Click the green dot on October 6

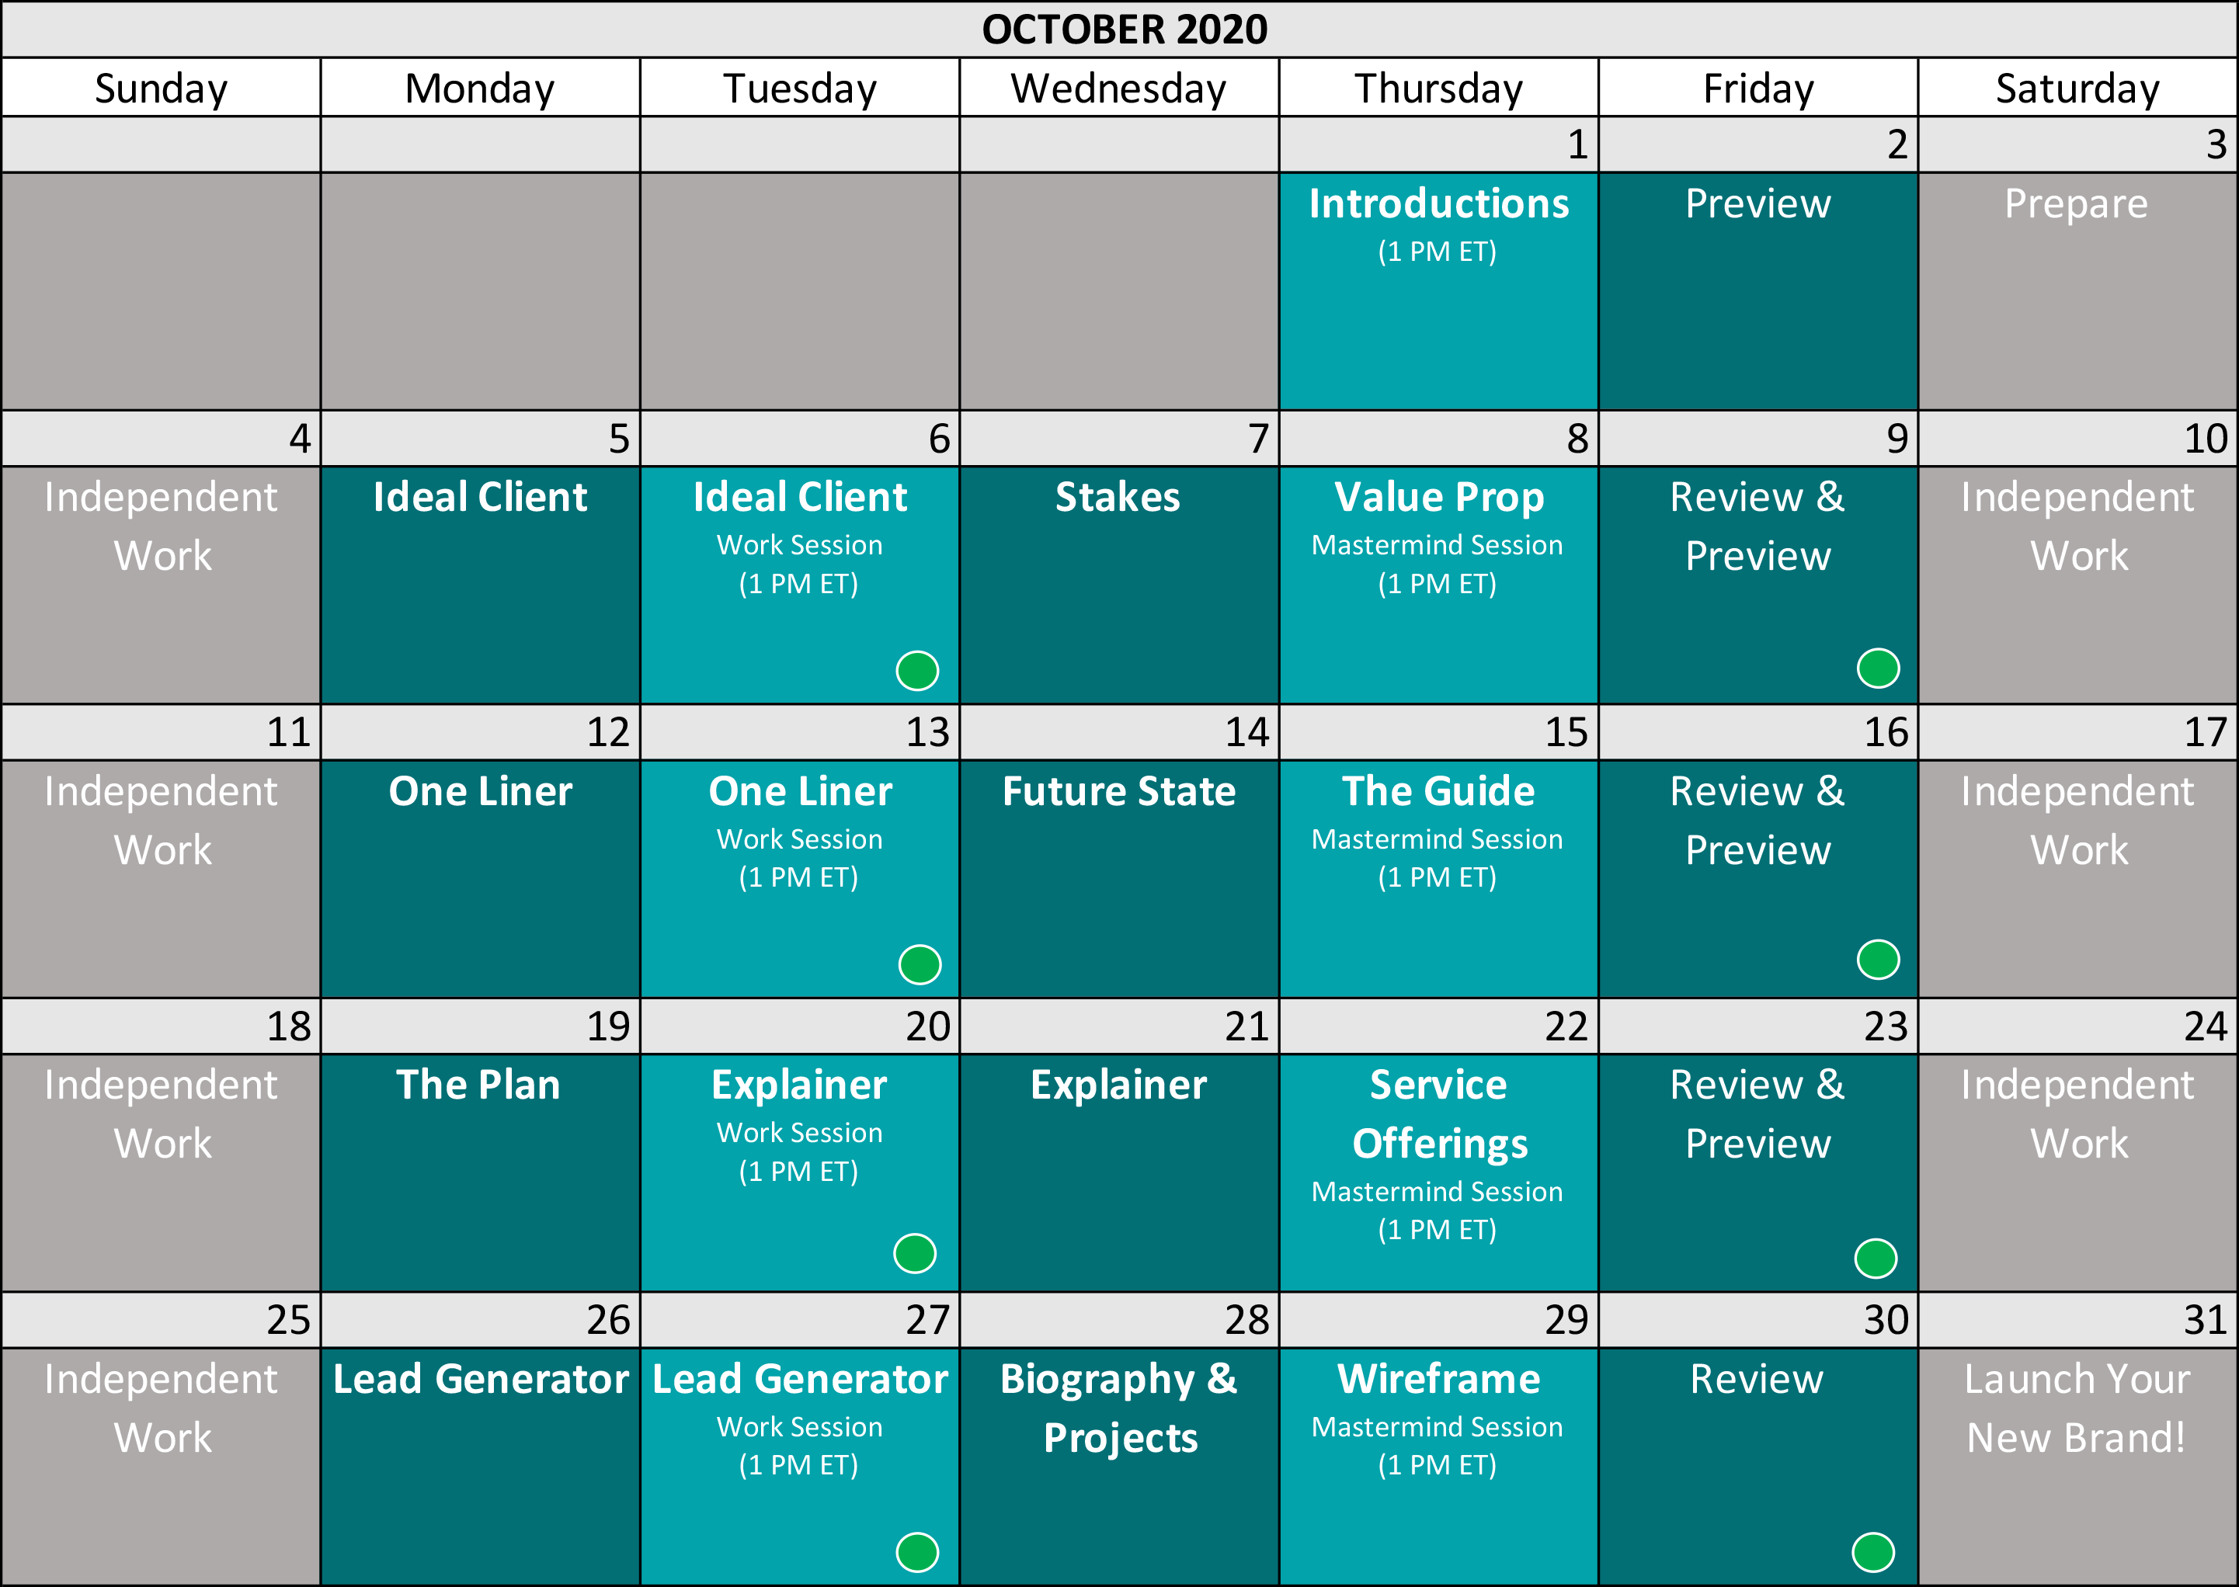point(916,670)
